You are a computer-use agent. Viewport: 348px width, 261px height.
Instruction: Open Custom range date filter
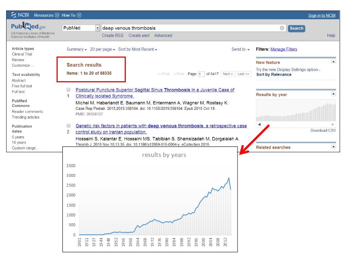(x=25, y=148)
